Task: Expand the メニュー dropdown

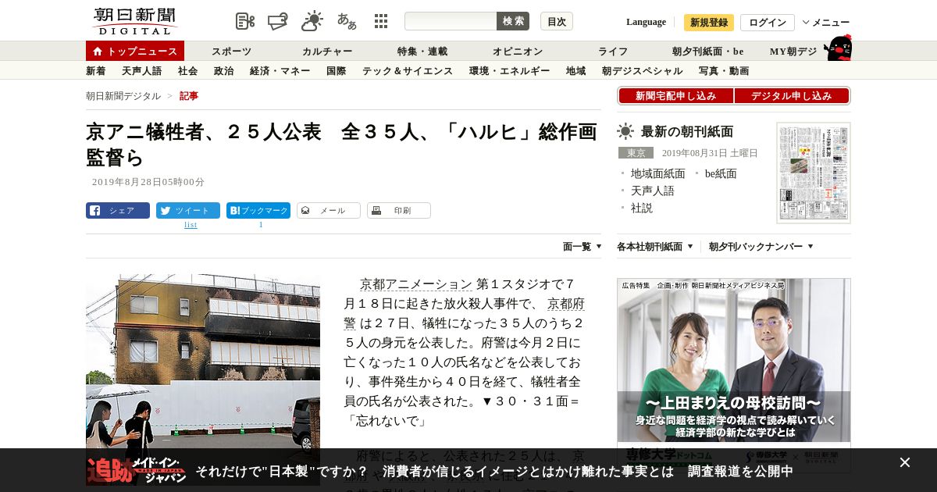Action: click(826, 23)
